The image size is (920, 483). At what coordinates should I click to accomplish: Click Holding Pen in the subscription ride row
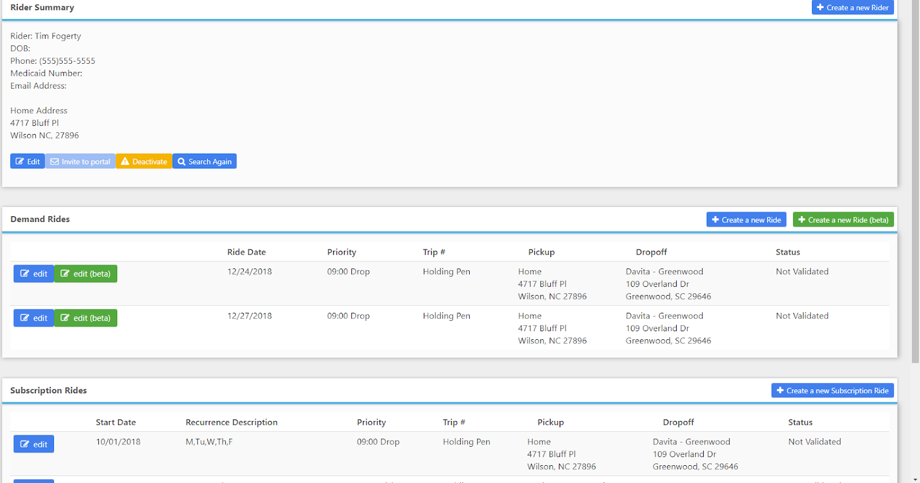[466, 442]
